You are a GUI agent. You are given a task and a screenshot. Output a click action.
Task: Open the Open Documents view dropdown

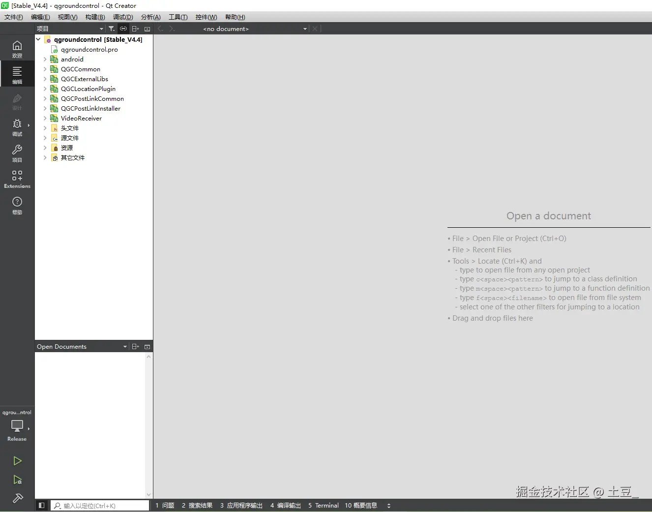click(x=82, y=346)
